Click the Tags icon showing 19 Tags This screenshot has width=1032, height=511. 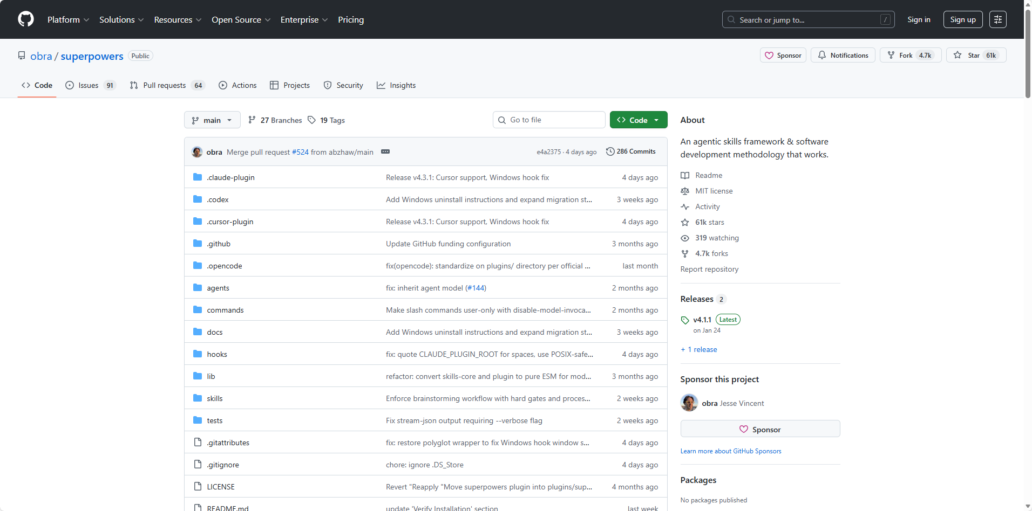pos(312,120)
